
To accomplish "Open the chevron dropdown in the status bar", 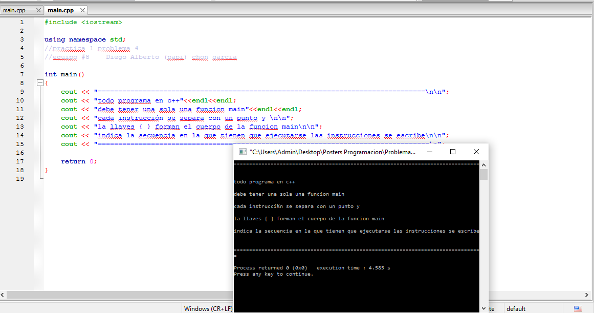I will pyautogui.click(x=483, y=308).
